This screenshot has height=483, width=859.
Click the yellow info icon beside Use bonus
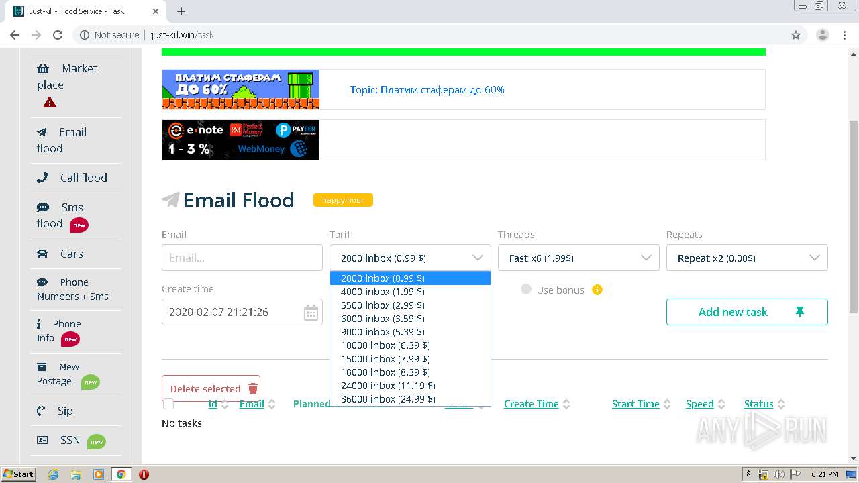[x=597, y=290]
